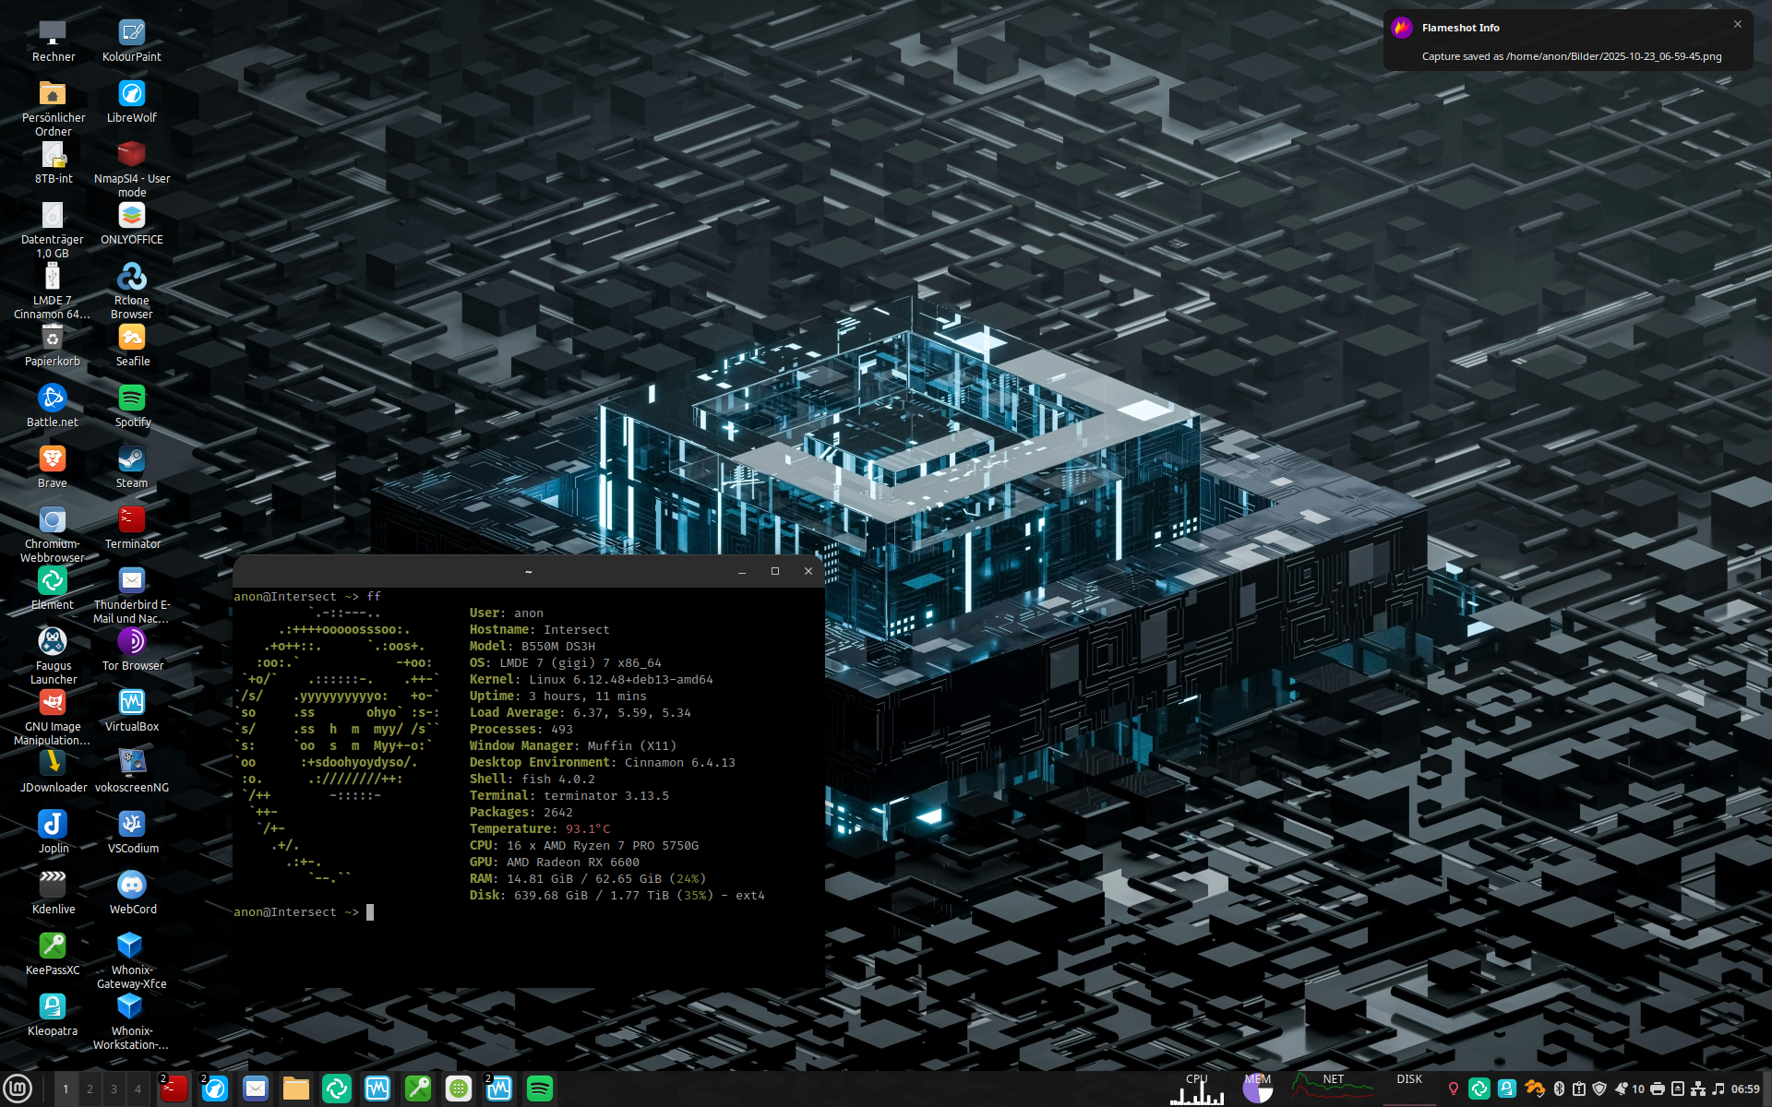The width and height of the screenshot is (1772, 1107).
Task: Launch the LibreWolf desktop shortcut
Action: point(132,94)
